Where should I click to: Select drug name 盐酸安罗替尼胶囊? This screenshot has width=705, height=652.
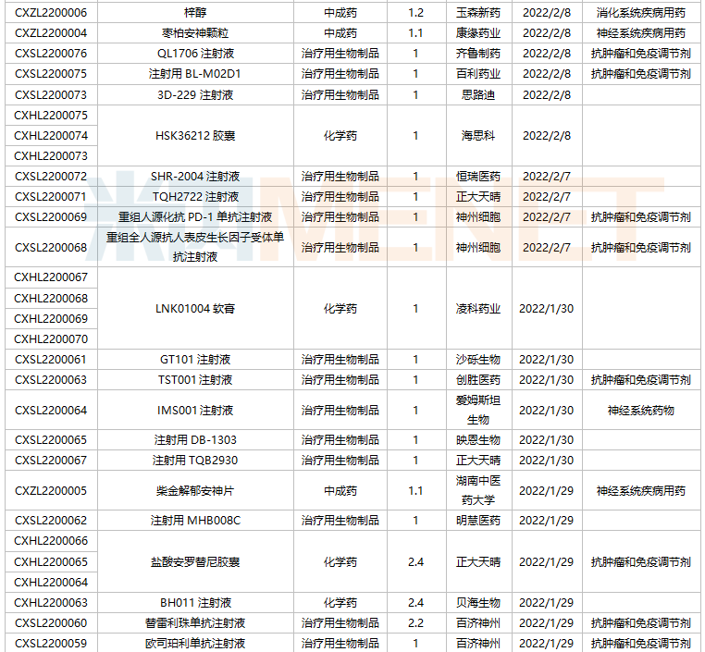point(195,562)
